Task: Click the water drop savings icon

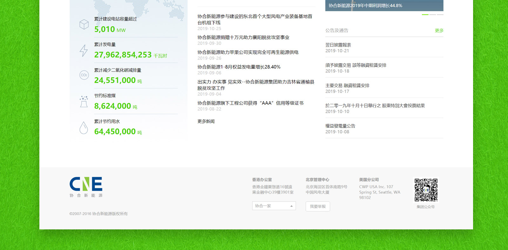Action: click(x=84, y=128)
